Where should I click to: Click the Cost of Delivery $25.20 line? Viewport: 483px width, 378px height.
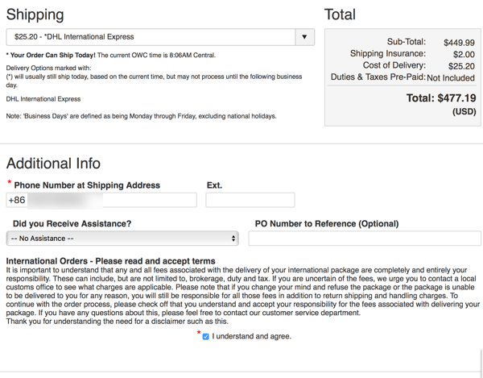pos(419,66)
